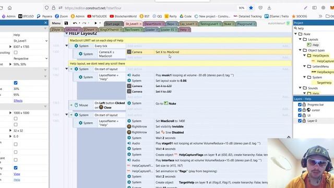Viewport: 334px width, 188px height.
Task: Preview the project with the play icon
Action: click(96, 23)
